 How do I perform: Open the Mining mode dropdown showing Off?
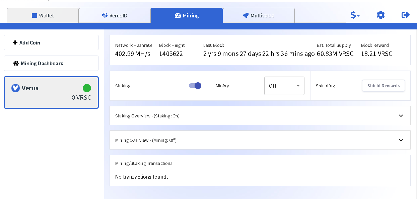coord(284,86)
